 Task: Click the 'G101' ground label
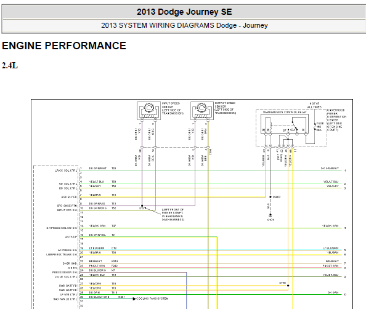tap(270, 220)
